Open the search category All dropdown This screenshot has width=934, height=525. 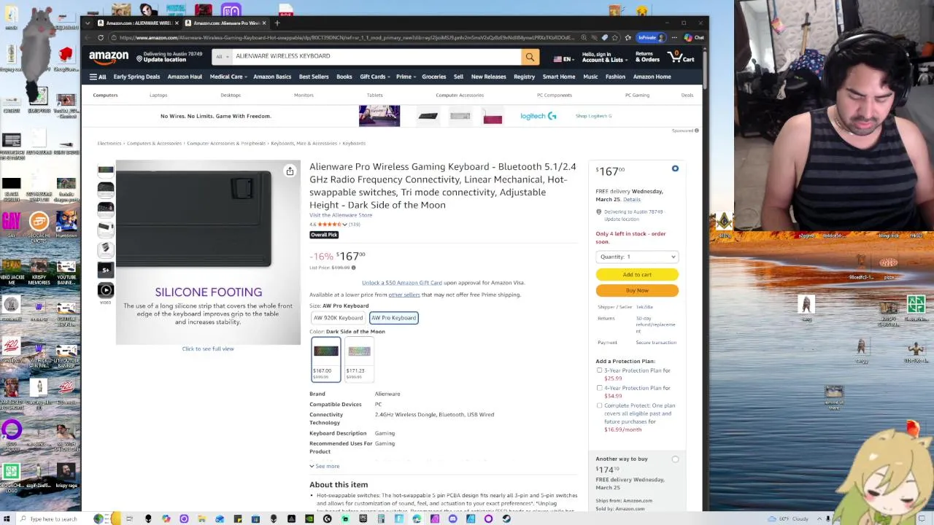222,56
